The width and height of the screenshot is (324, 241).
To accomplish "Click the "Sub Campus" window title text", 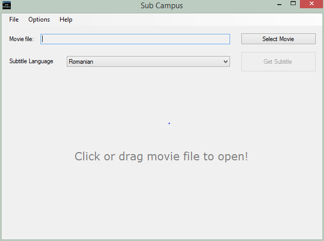I will tap(161, 6).
